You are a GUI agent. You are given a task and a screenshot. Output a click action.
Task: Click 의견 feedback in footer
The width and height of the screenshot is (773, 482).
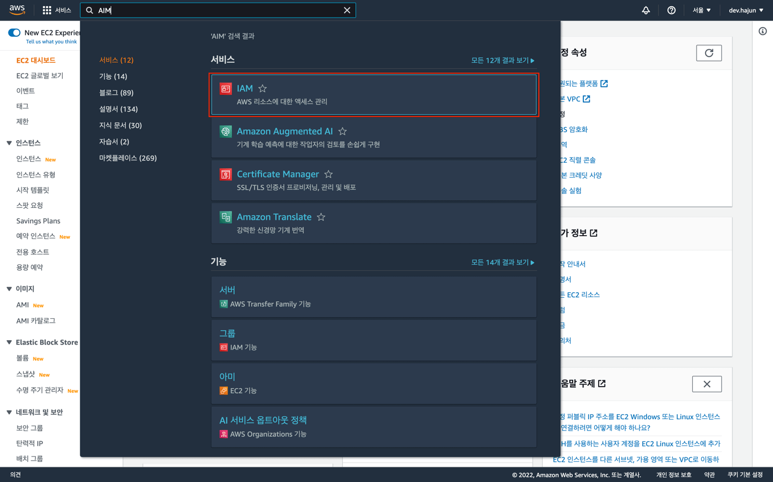(15, 475)
